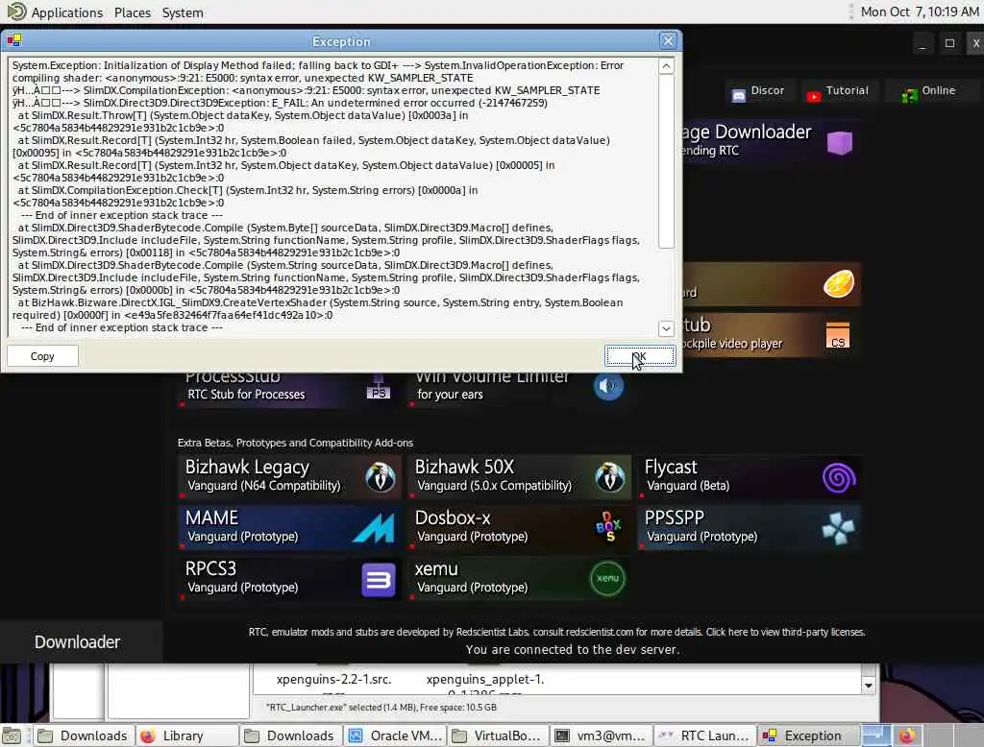
Task: Click the exception text scrollbar down arrow
Action: pos(666,328)
